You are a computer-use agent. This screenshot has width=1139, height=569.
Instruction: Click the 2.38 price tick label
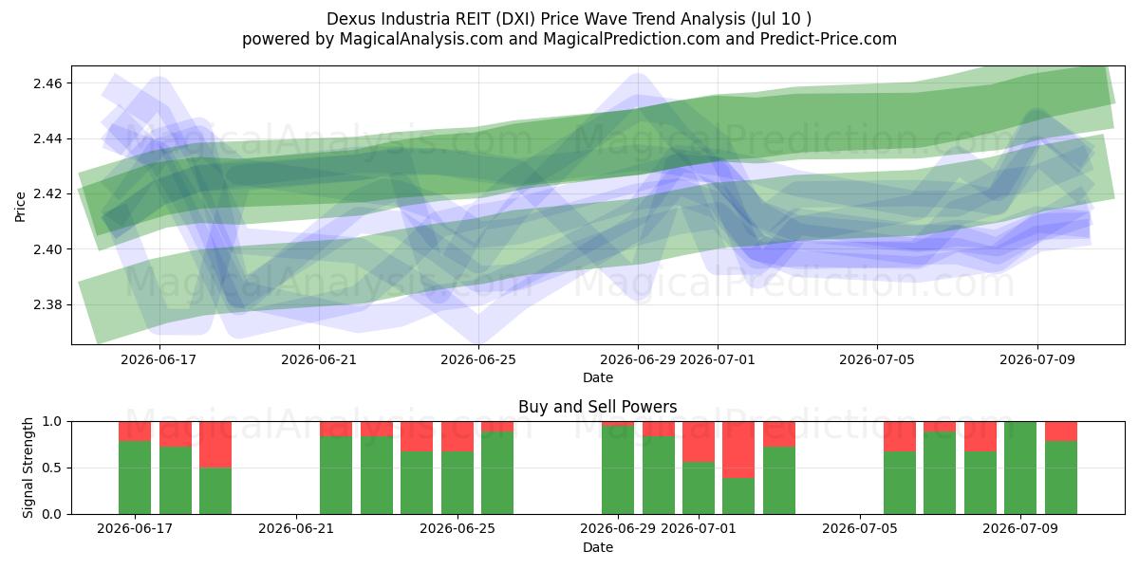[48, 304]
